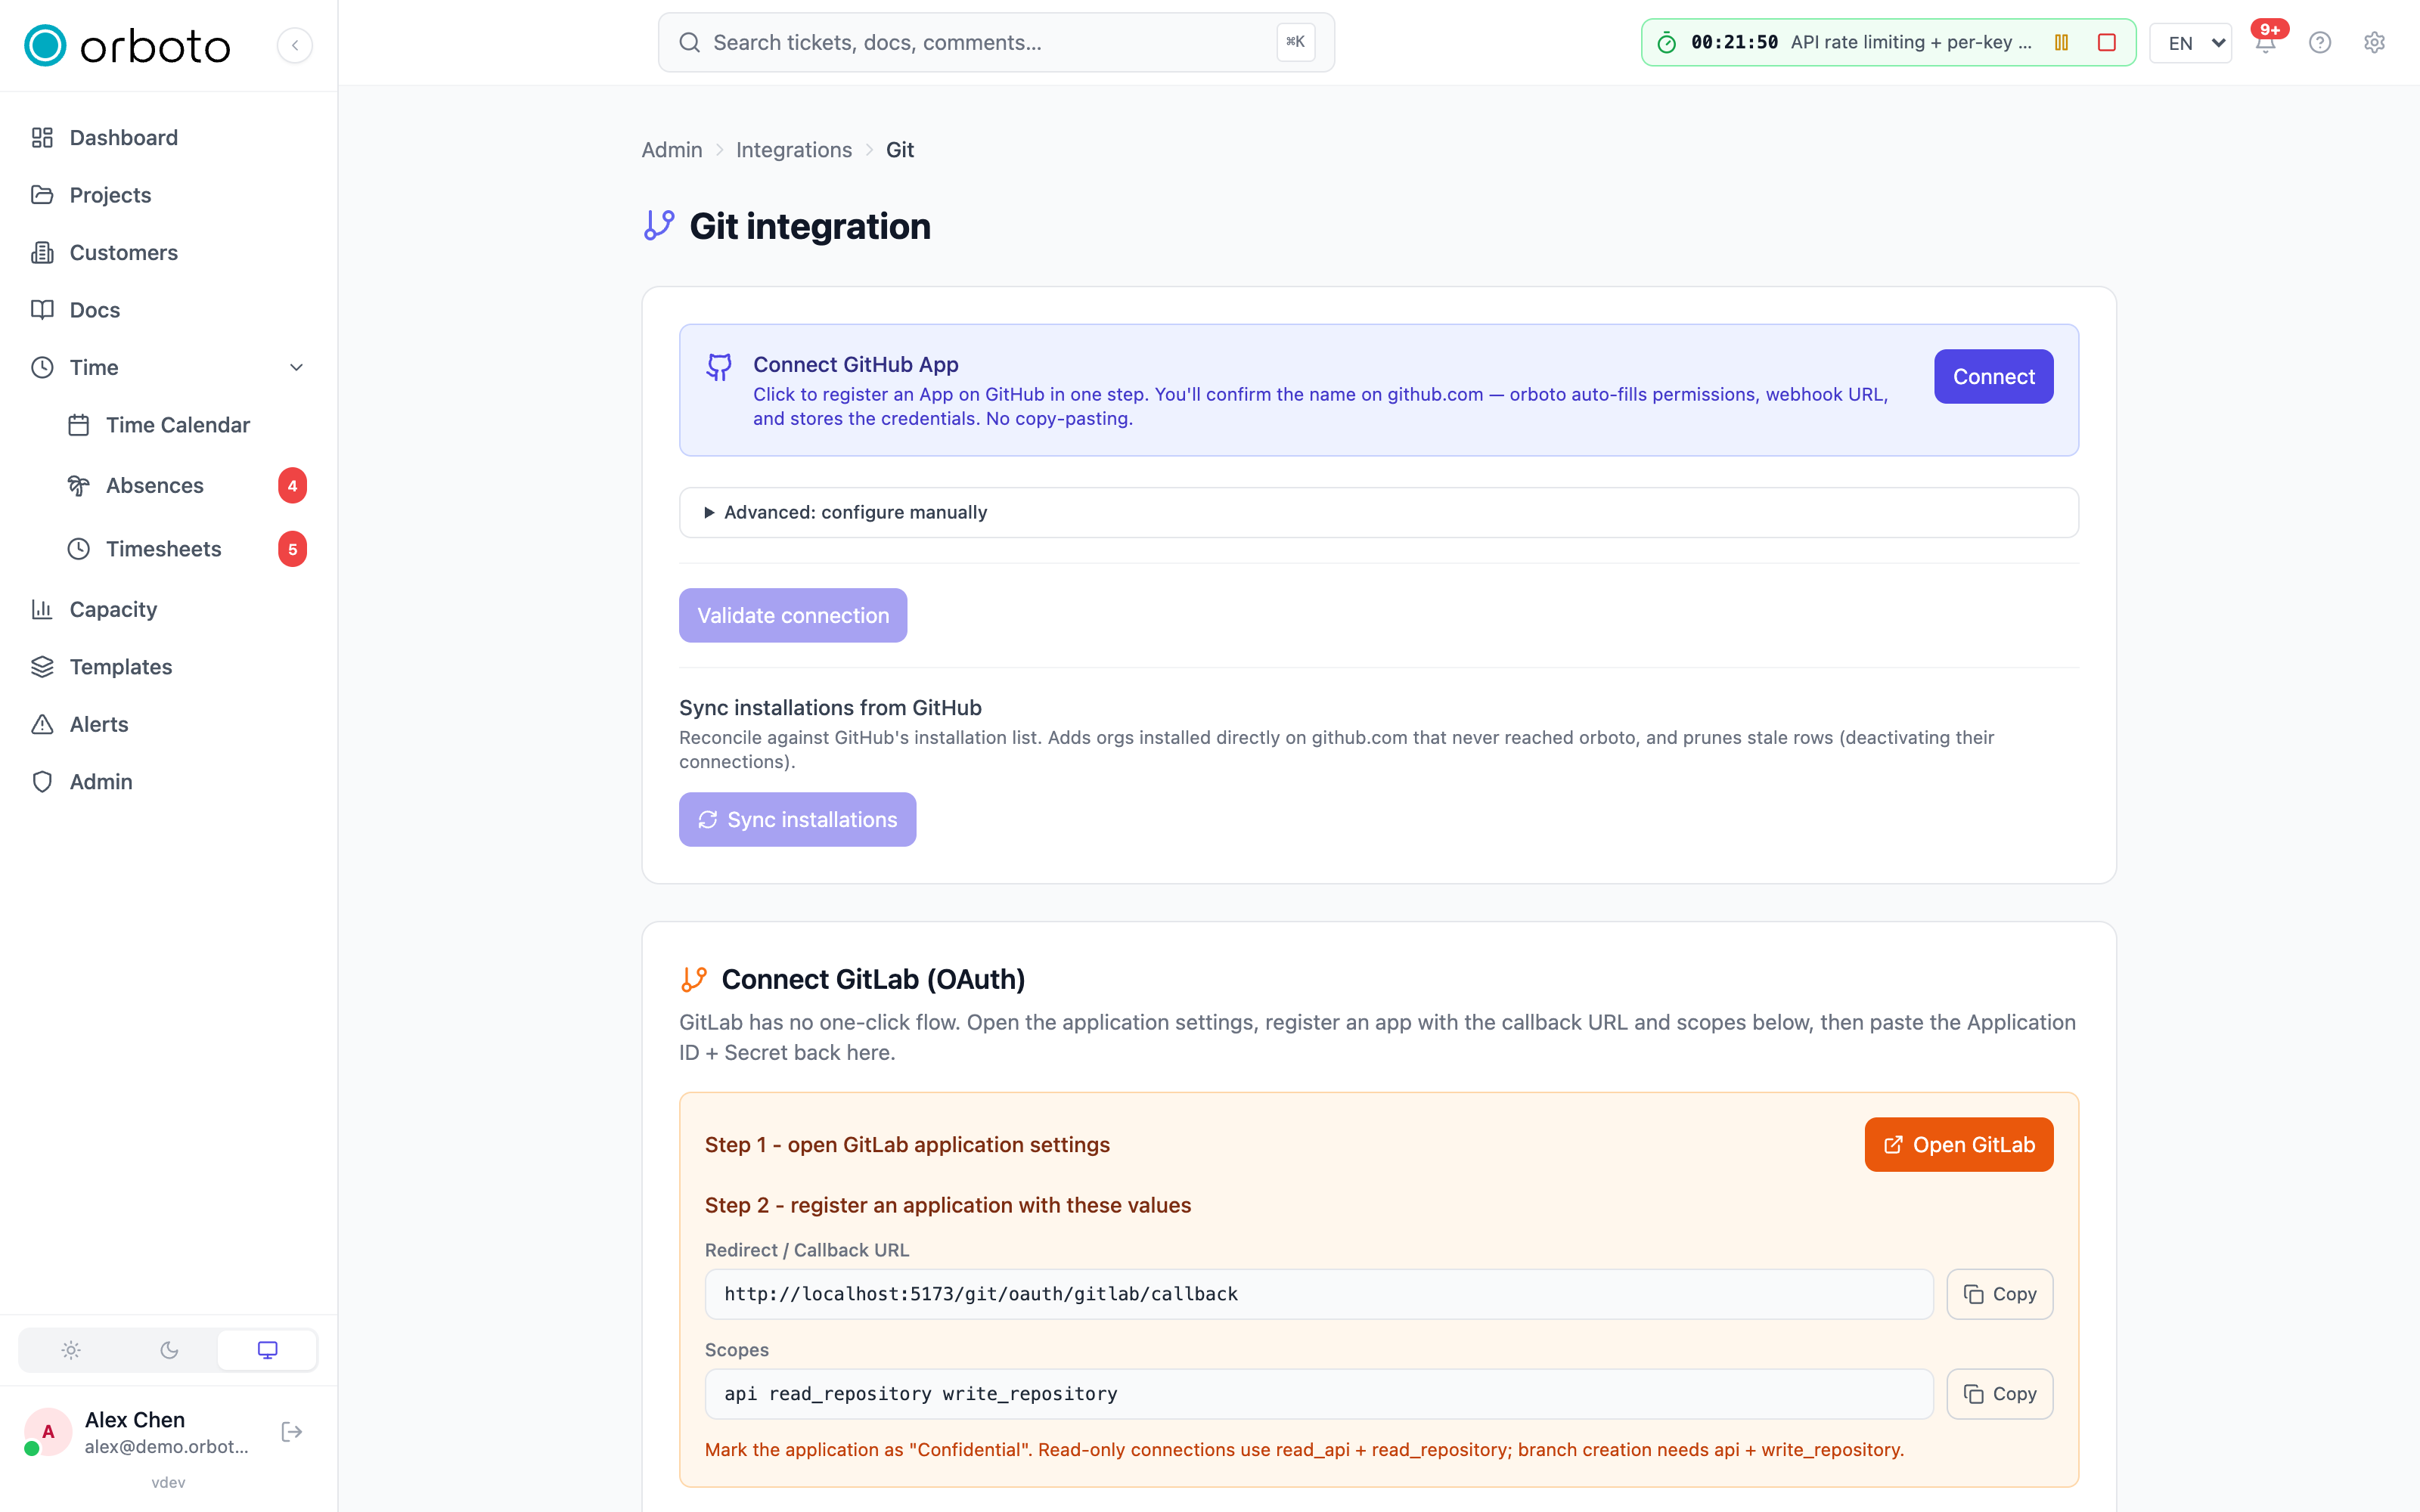This screenshot has width=2420, height=1512.
Task: Click the Git breadcrumb item
Action: (899, 150)
